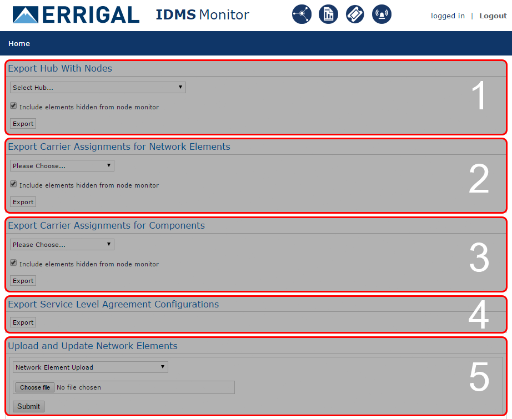This screenshot has width=512, height=419.
Task: Open the Select Hub dropdown
Action: pyautogui.click(x=98, y=88)
